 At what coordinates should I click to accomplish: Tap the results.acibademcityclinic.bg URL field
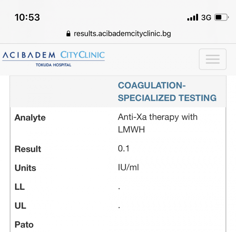pyautogui.click(x=122, y=34)
